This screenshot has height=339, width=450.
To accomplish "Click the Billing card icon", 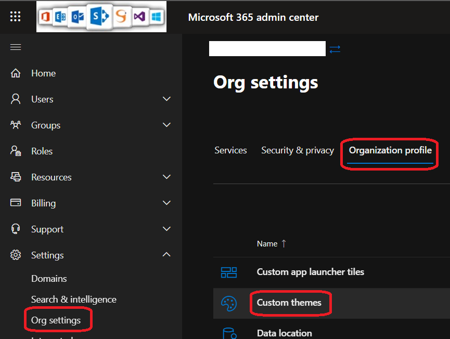I will (x=16, y=203).
